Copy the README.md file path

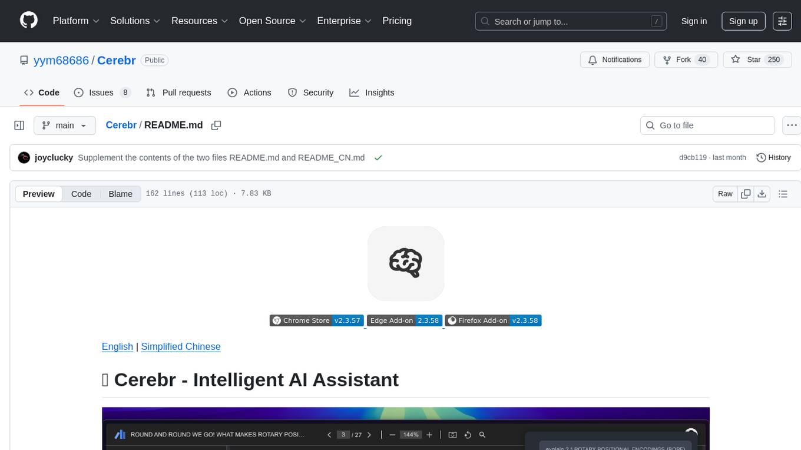[x=216, y=125]
